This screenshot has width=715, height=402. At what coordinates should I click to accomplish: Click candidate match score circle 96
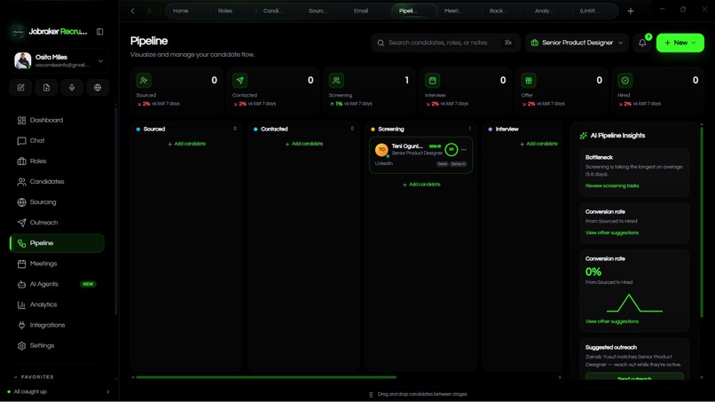tap(451, 150)
